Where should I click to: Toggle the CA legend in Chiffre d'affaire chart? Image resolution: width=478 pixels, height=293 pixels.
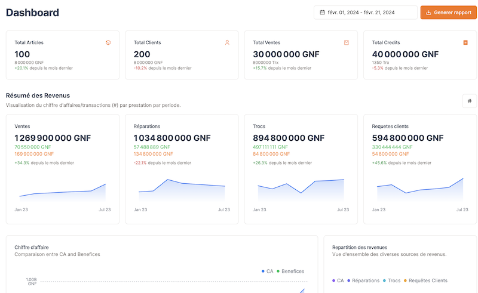click(x=267, y=271)
